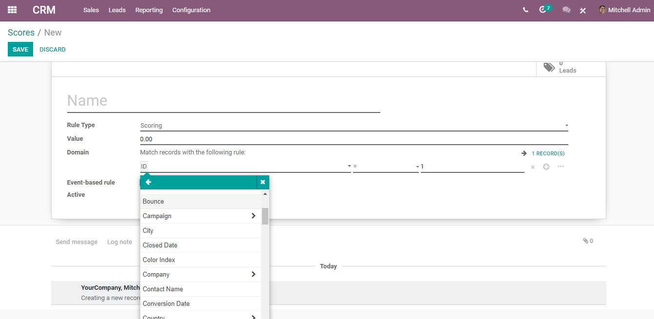654x319 pixels.
Task: Expand the Campaign field chevron
Action: click(253, 216)
